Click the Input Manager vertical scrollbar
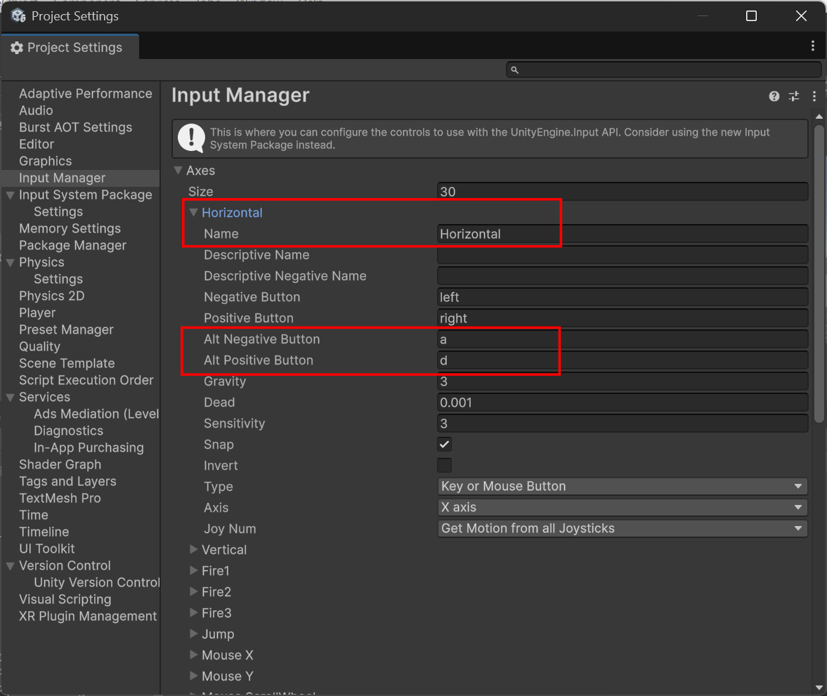Viewport: 827px width, 696px height. click(819, 273)
